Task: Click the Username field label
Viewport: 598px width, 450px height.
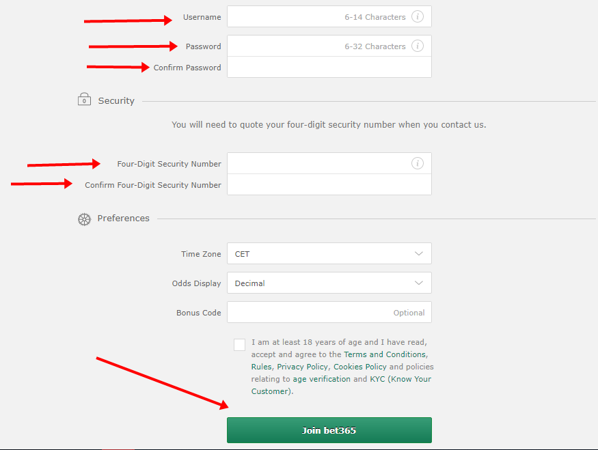Action: [x=202, y=17]
